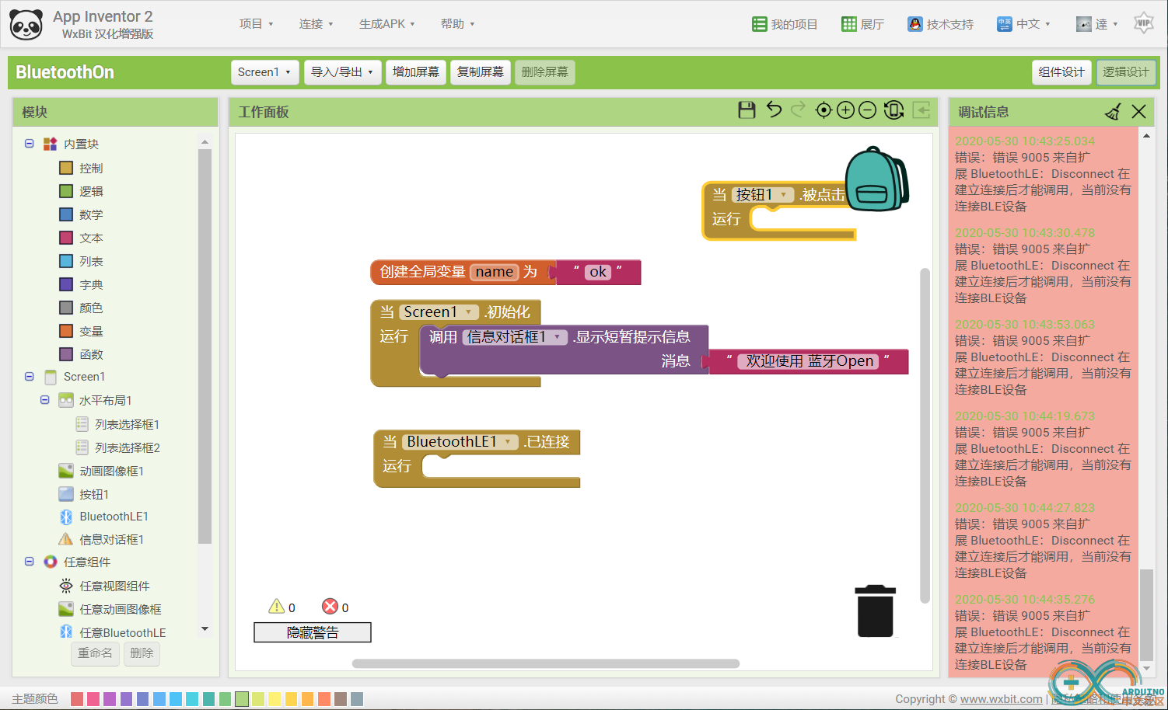The image size is (1168, 710).
Task: Go to 我的项目 my projects
Action: click(785, 24)
